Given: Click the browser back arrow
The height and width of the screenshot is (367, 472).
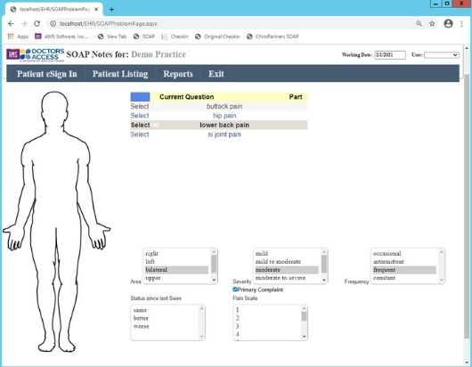Looking at the screenshot, I should [x=11, y=23].
